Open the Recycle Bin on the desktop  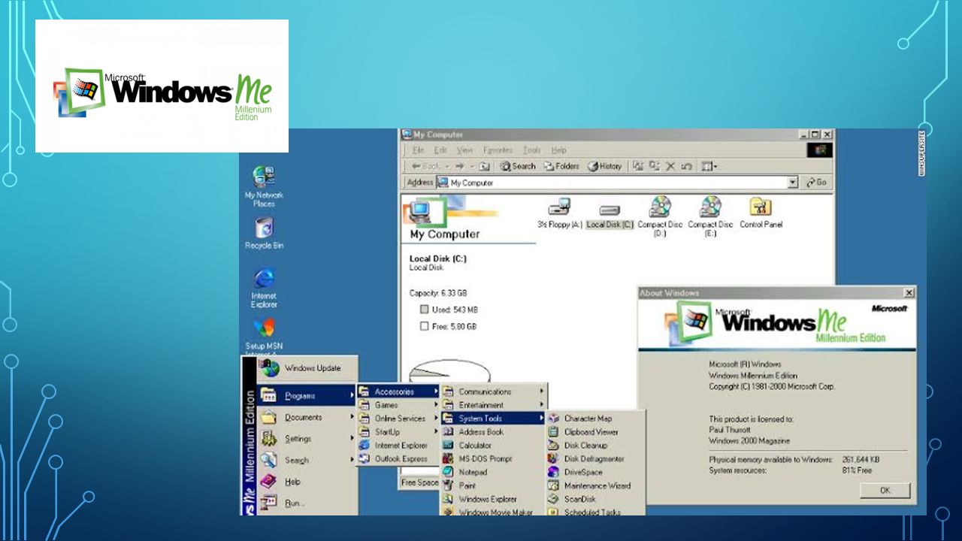[264, 234]
